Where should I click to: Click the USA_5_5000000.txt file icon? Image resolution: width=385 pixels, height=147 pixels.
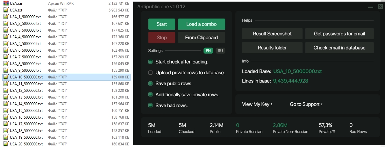6,43
